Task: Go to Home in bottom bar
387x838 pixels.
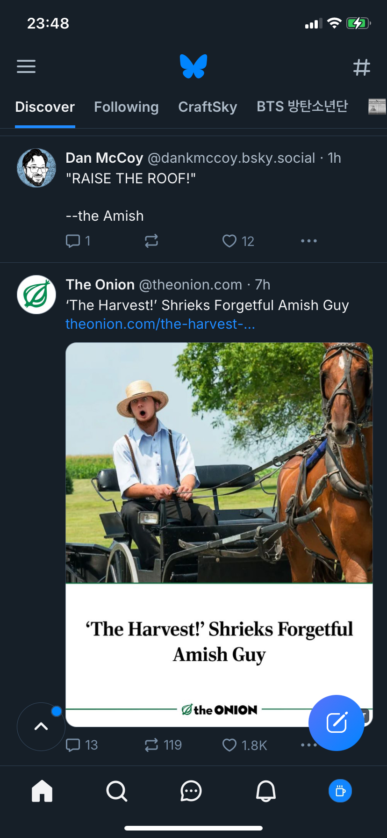Action: [x=42, y=791]
